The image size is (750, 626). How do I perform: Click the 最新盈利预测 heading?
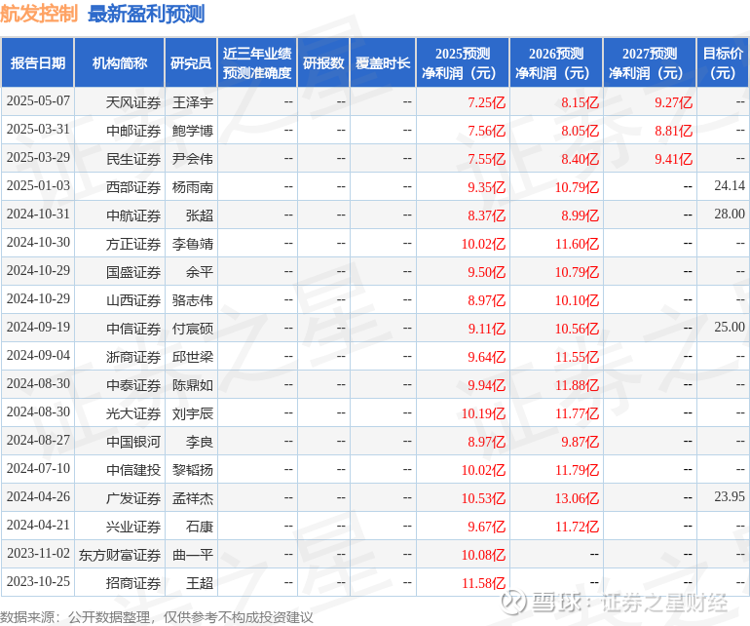click(x=146, y=14)
